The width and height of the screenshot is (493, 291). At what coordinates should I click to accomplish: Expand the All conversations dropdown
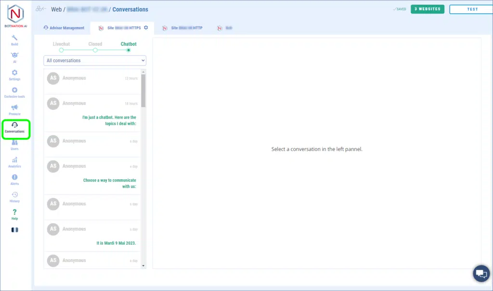click(x=94, y=61)
